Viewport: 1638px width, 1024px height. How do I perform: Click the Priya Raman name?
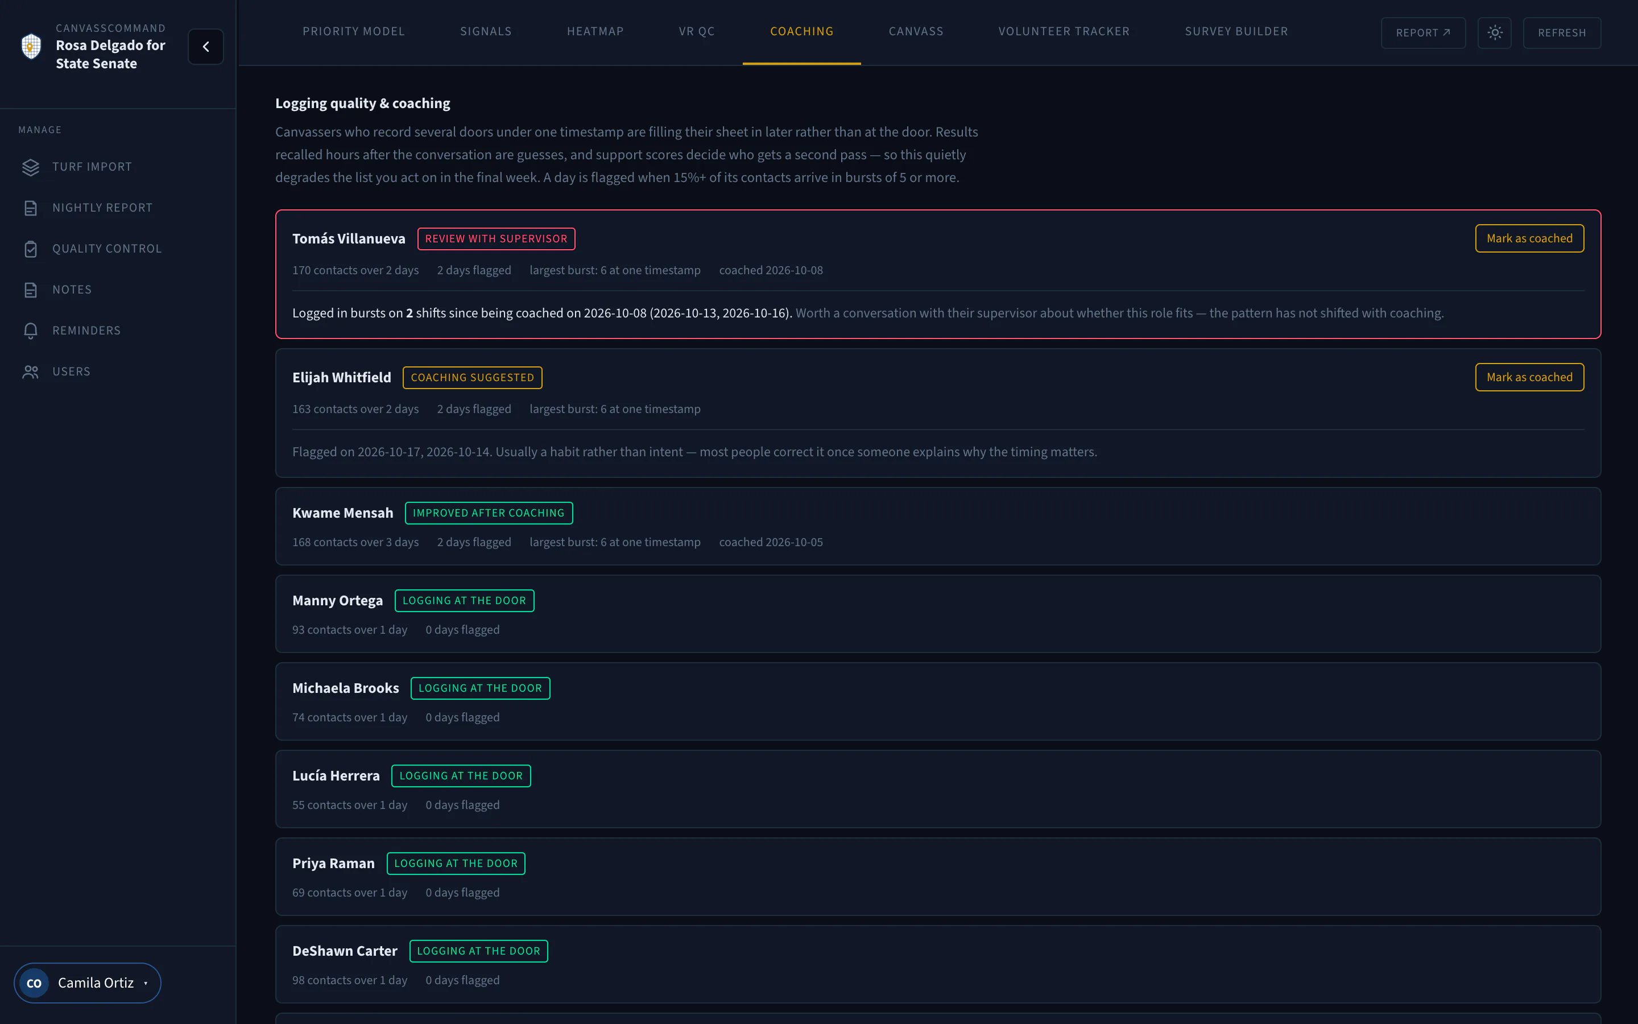click(333, 864)
